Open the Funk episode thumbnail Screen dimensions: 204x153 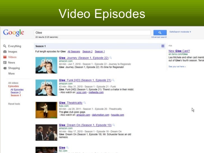(x=46, y=87)
